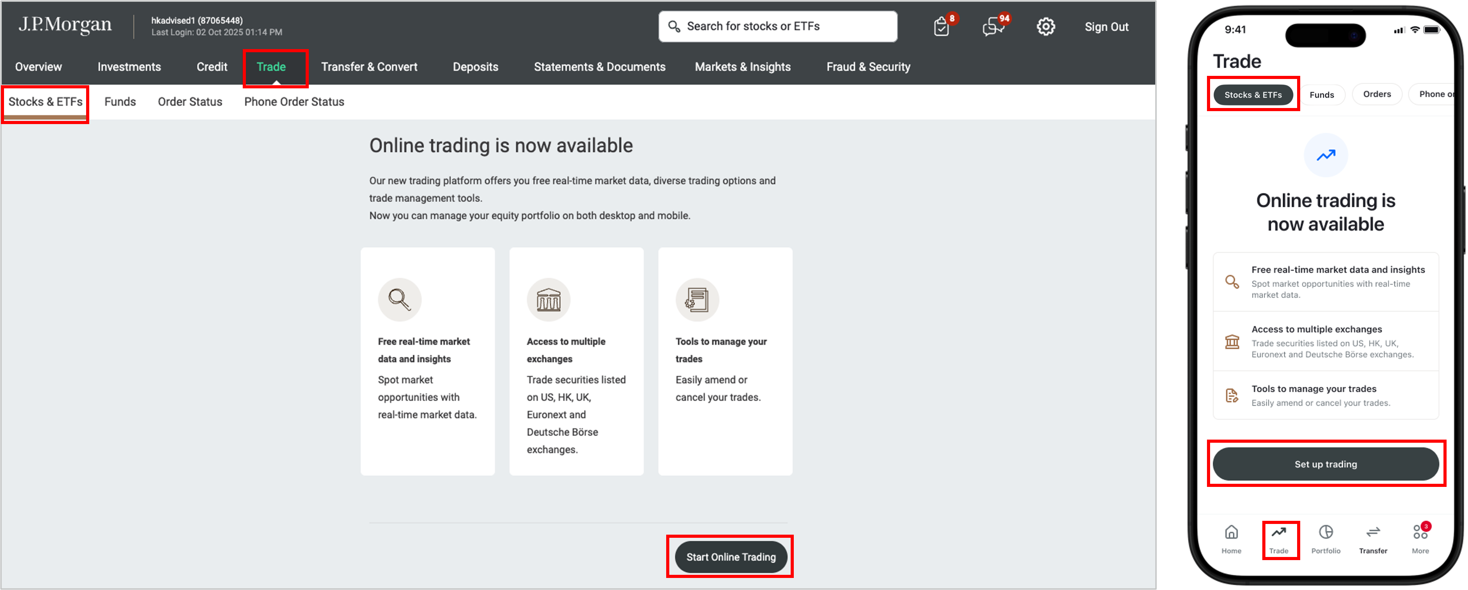The width and height of the screenshot is (1468, 590).
Task: Open the settings gear icon
Action: coord(1045,27)
